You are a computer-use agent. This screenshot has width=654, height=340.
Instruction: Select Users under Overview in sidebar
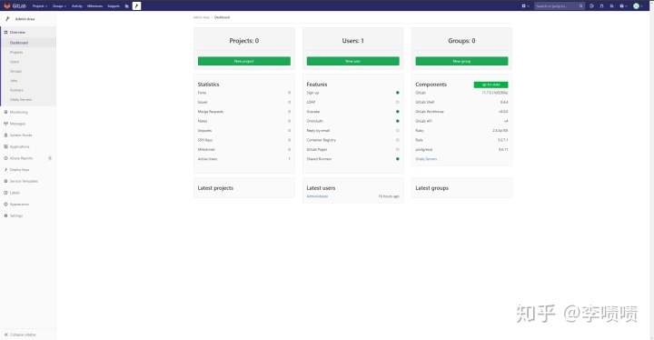(15, 62)
